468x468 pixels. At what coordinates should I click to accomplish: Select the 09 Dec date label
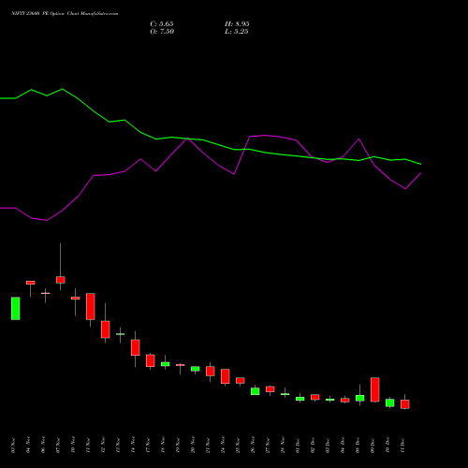pyautogui.click(x=373, y=446)
